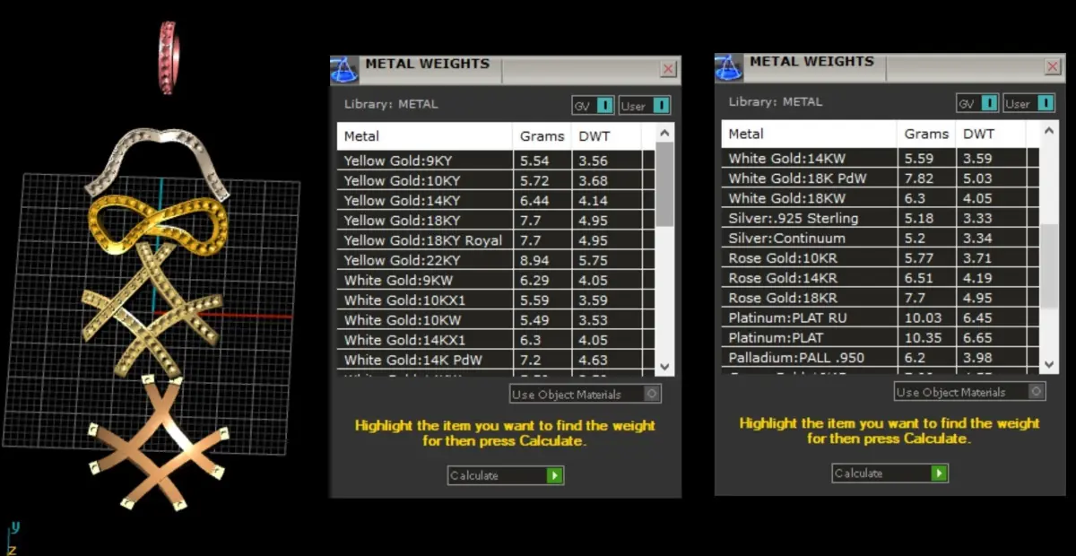Click scroll-down arrow in right window list

pos(1049,364)
